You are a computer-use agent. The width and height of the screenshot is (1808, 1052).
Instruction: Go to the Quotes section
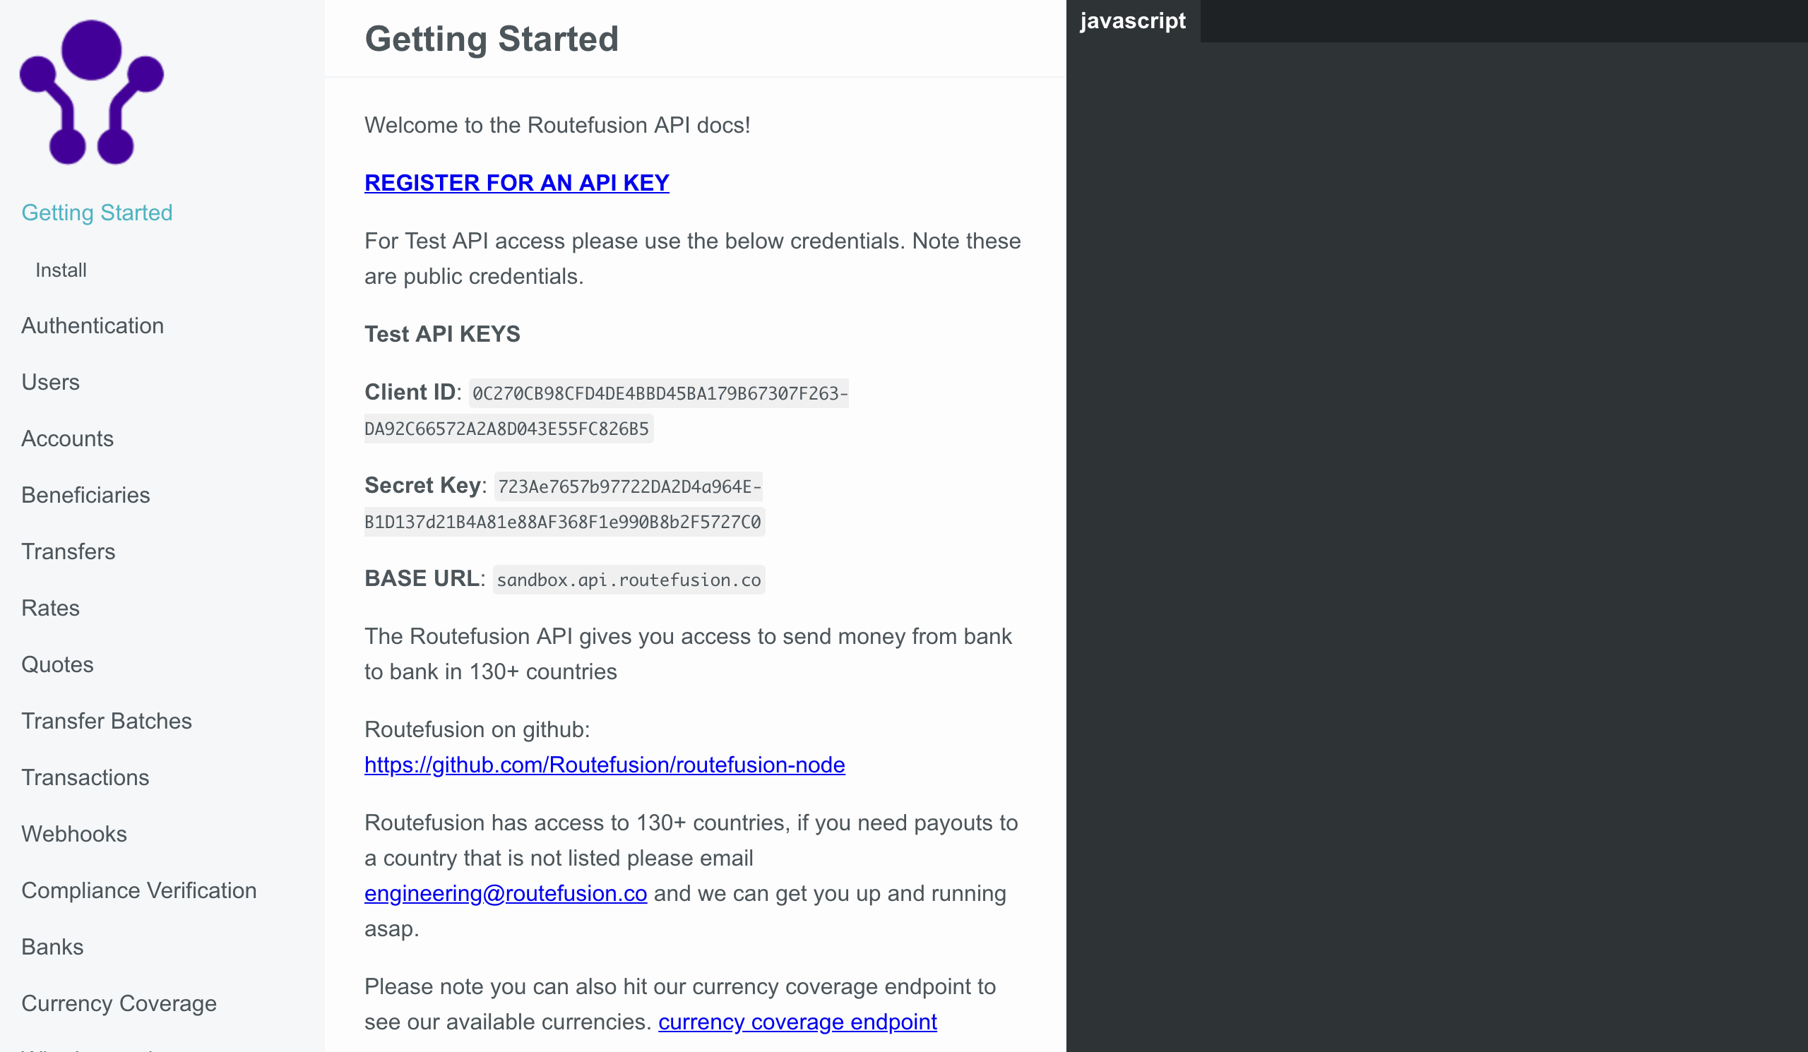pyautogui.click(x=57, y=665)
